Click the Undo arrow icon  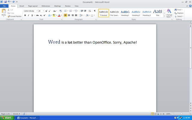point(9,2)
